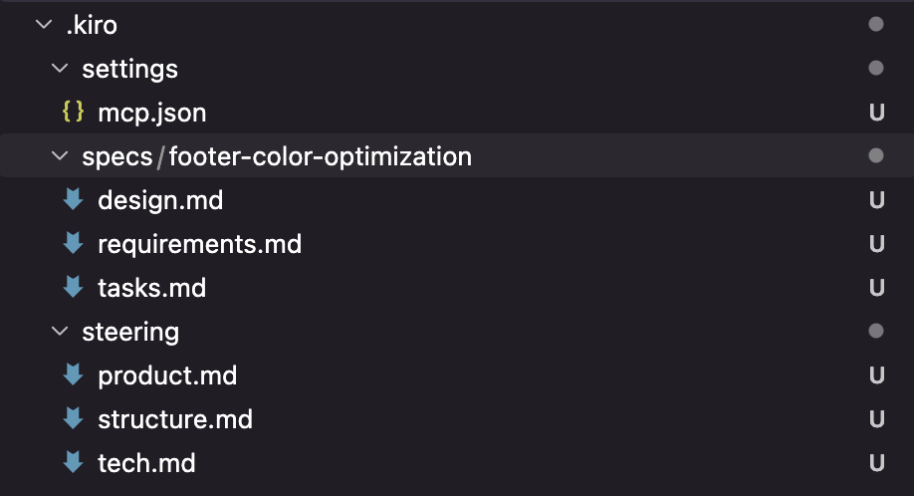Click the modified dot on .kiro folder
This screenshot has width=914, height=496.
(876, 24)
